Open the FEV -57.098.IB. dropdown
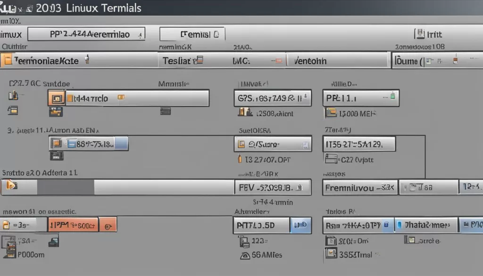 tap(273, 187)
